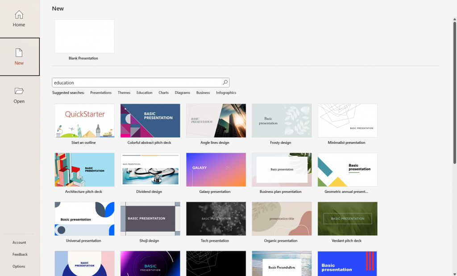
Task: Click the Infographics suggested search
Action: (x=226, y=93)
